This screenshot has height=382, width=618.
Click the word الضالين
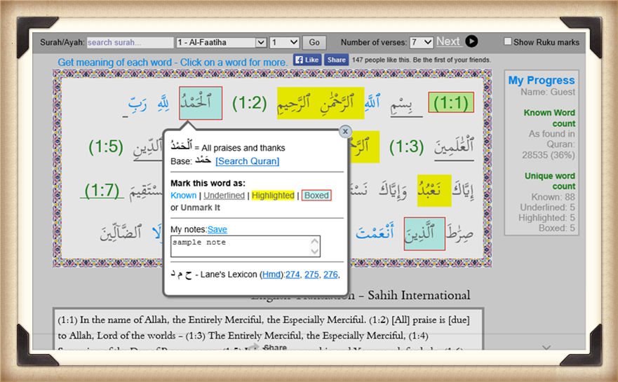pyautogui.click(x=121, y=233)
